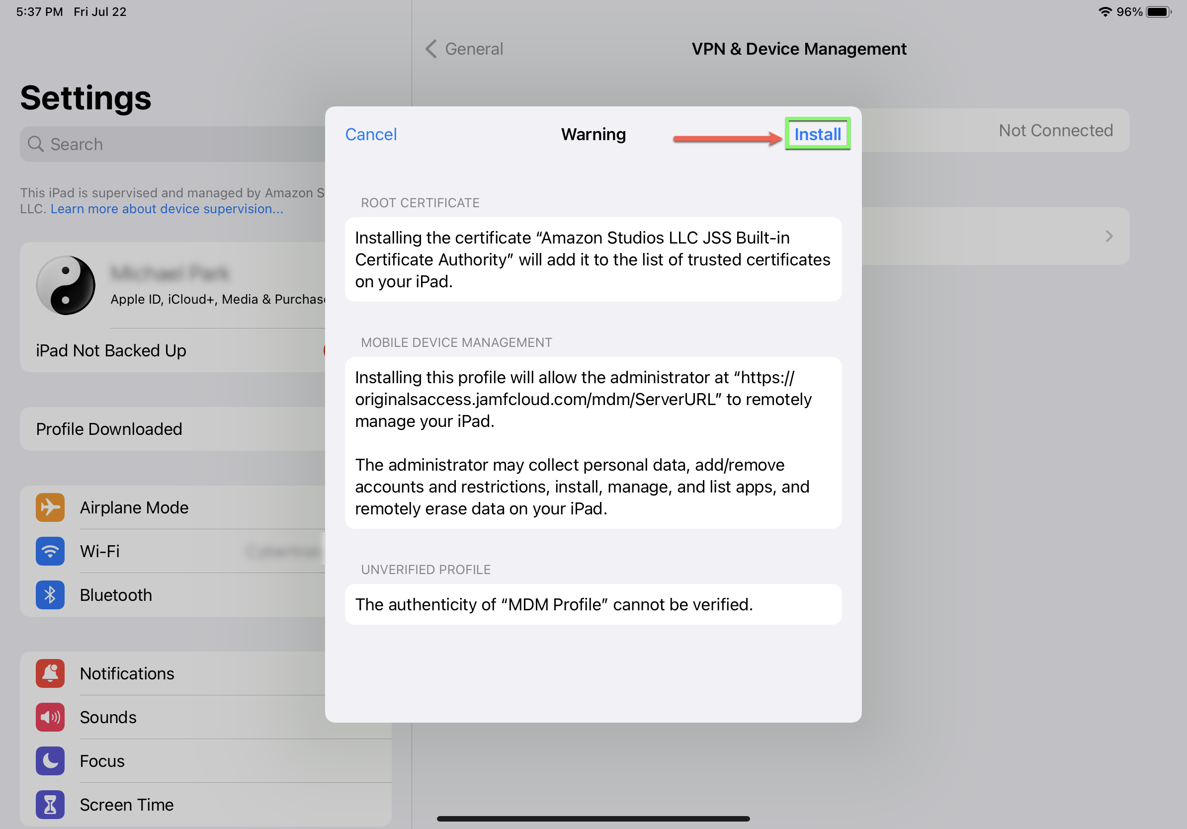Image resolution: width=1187 pixels, height=829 pixels.
Task: Select Bluetooth row label
Action: pyautogui.click(x=116, y=595)
